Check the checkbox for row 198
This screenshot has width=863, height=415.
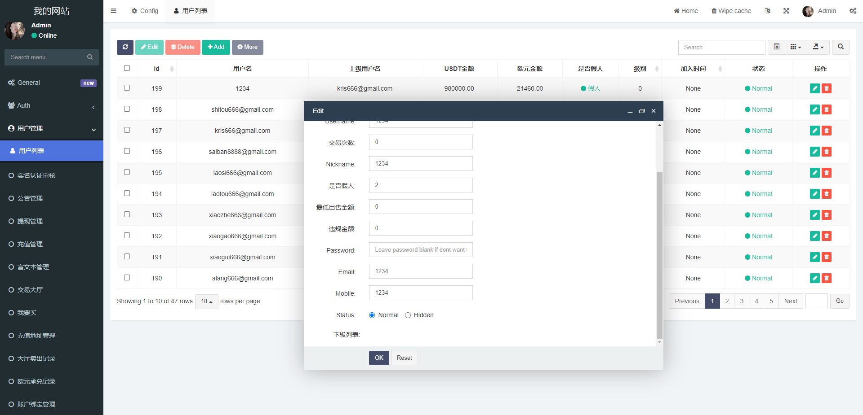[x=127, y=109]
